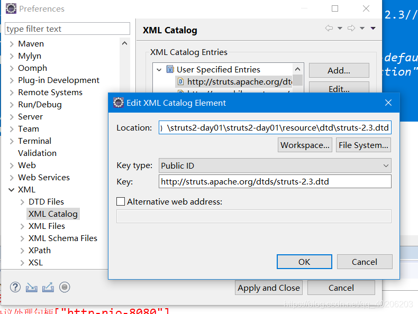Close the Edit XML Catalog Element dialog

(x=388, y=103)
